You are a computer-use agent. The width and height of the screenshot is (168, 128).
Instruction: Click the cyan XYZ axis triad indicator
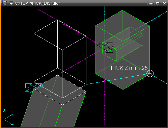pyautogui.click(x=8, y=117)
